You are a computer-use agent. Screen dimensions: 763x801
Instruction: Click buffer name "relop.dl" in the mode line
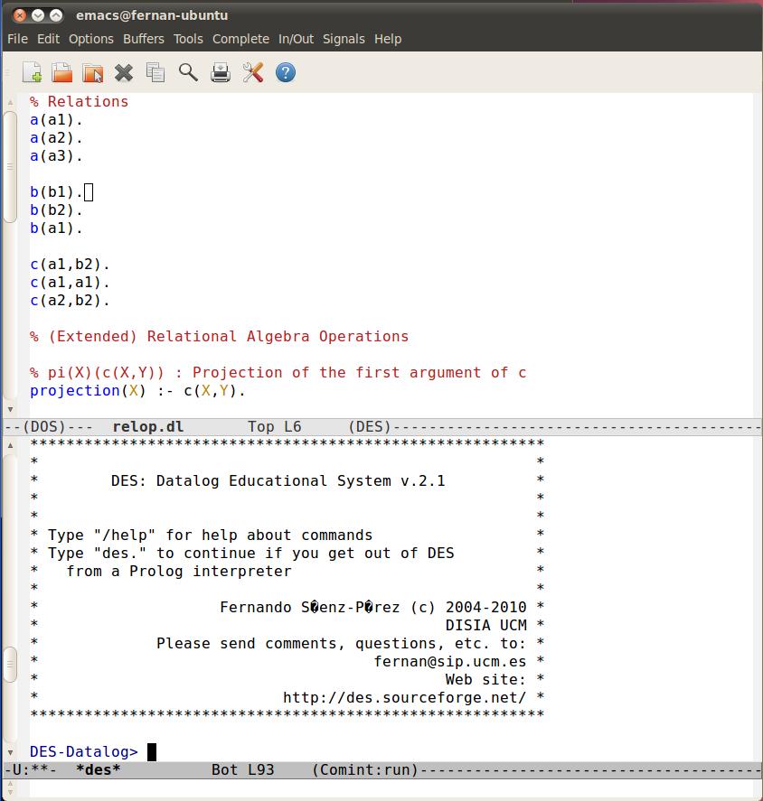point(147,426)
